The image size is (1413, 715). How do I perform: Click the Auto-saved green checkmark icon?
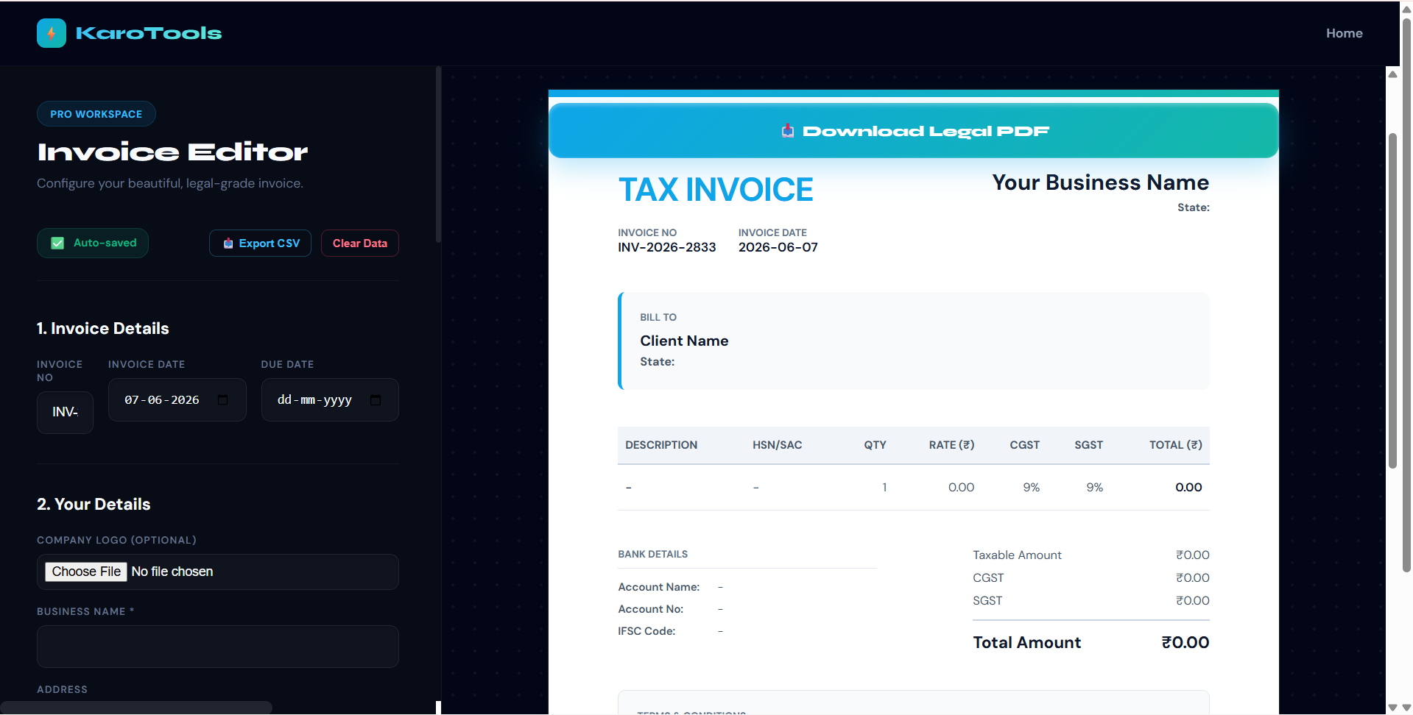(57, 243)
